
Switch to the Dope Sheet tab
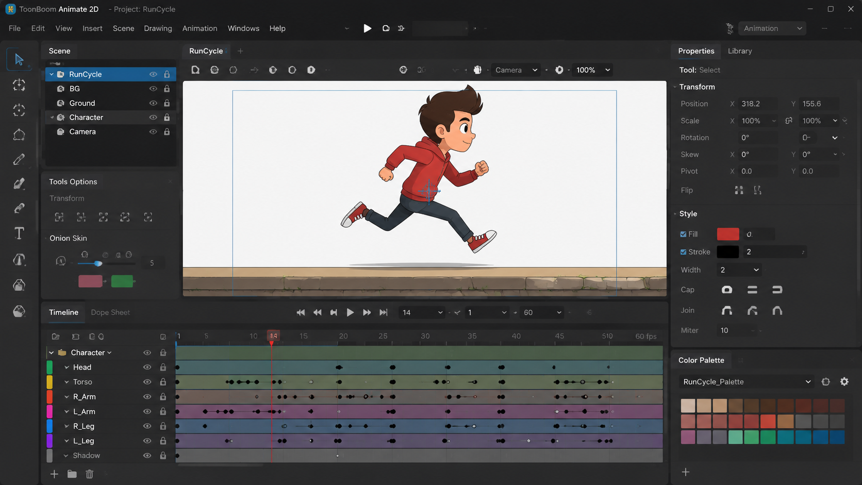click(x=110, y=312)
